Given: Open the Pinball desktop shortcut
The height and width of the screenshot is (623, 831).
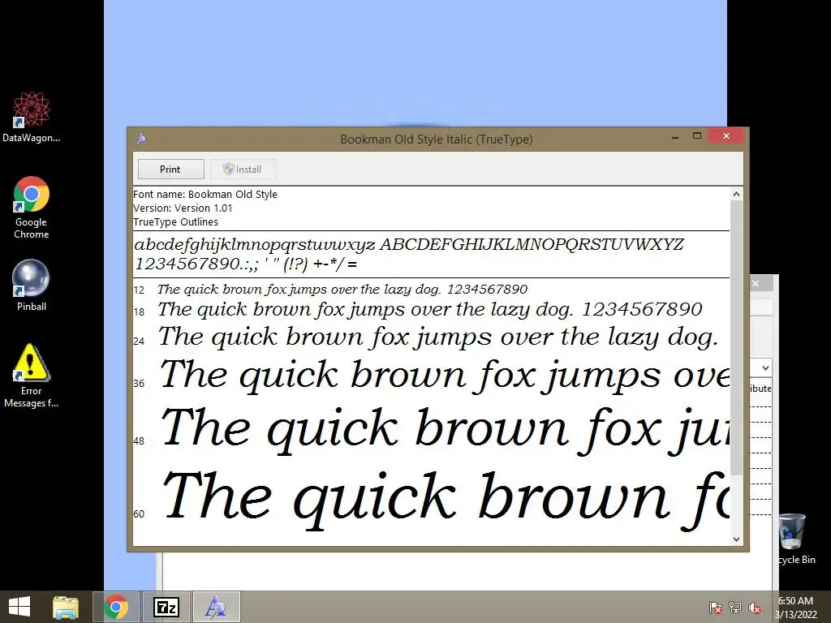Looking at the screenshot, I should [x=32, y=285].
